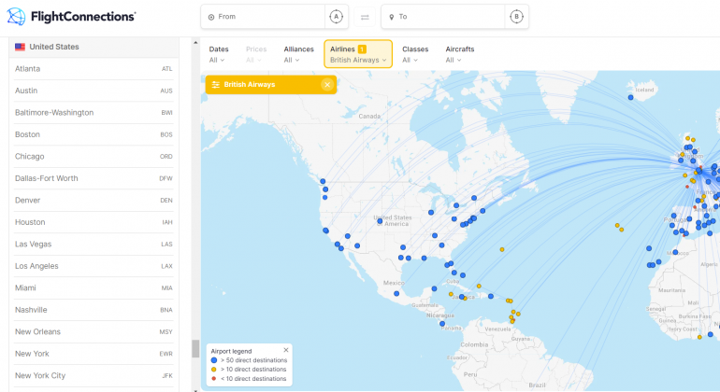Click the FlightConnections globe logo
This screenshot has height=392, width=720.
point(16,17)
